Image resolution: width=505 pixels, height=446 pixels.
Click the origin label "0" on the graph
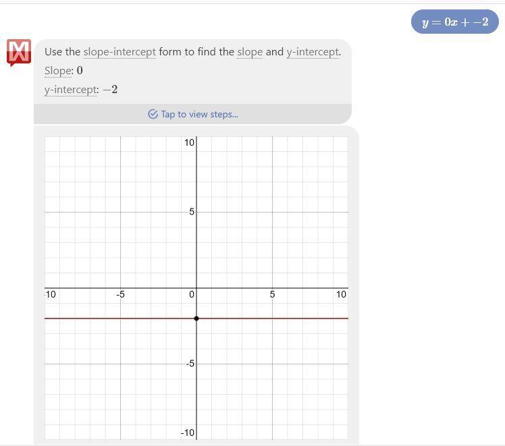point(192,294)
